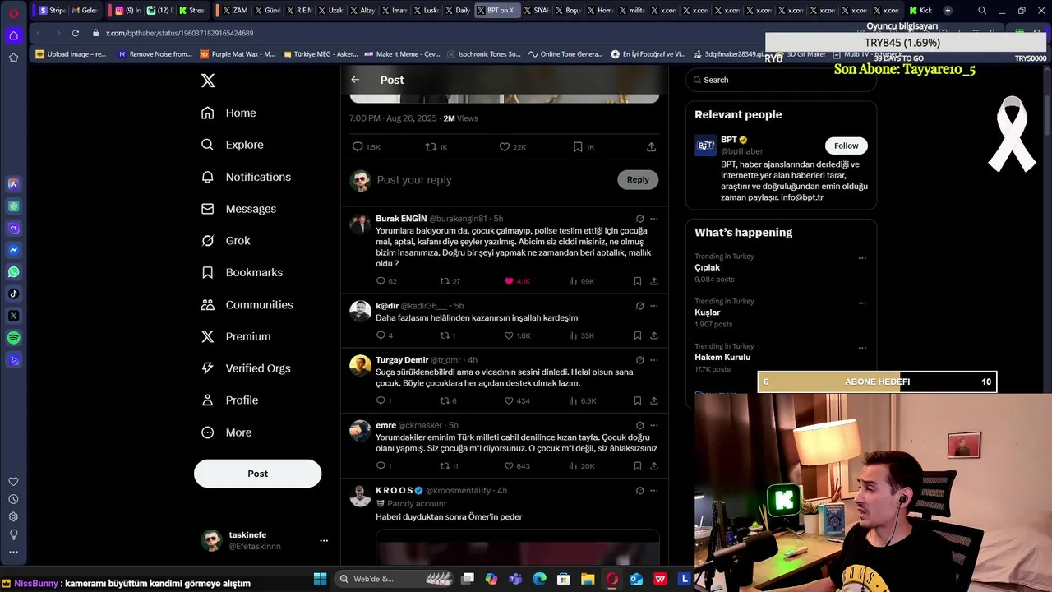
Task: Click the X logo above Home
Action: pyautogui.click(x=208, y=81)
